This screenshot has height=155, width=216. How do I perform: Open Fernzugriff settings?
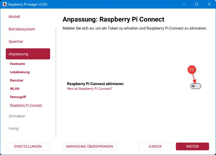(x=18, y=97)
